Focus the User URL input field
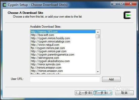The image size is (139, 100). (x=65, y=79)
